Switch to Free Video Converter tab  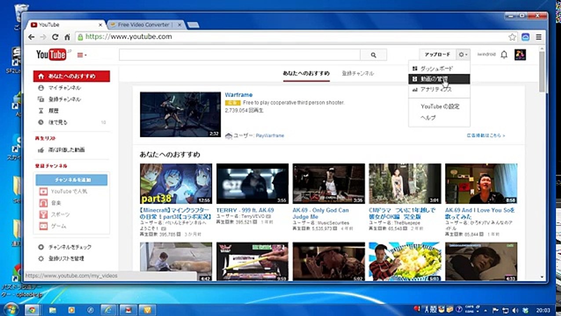(145, 25)
